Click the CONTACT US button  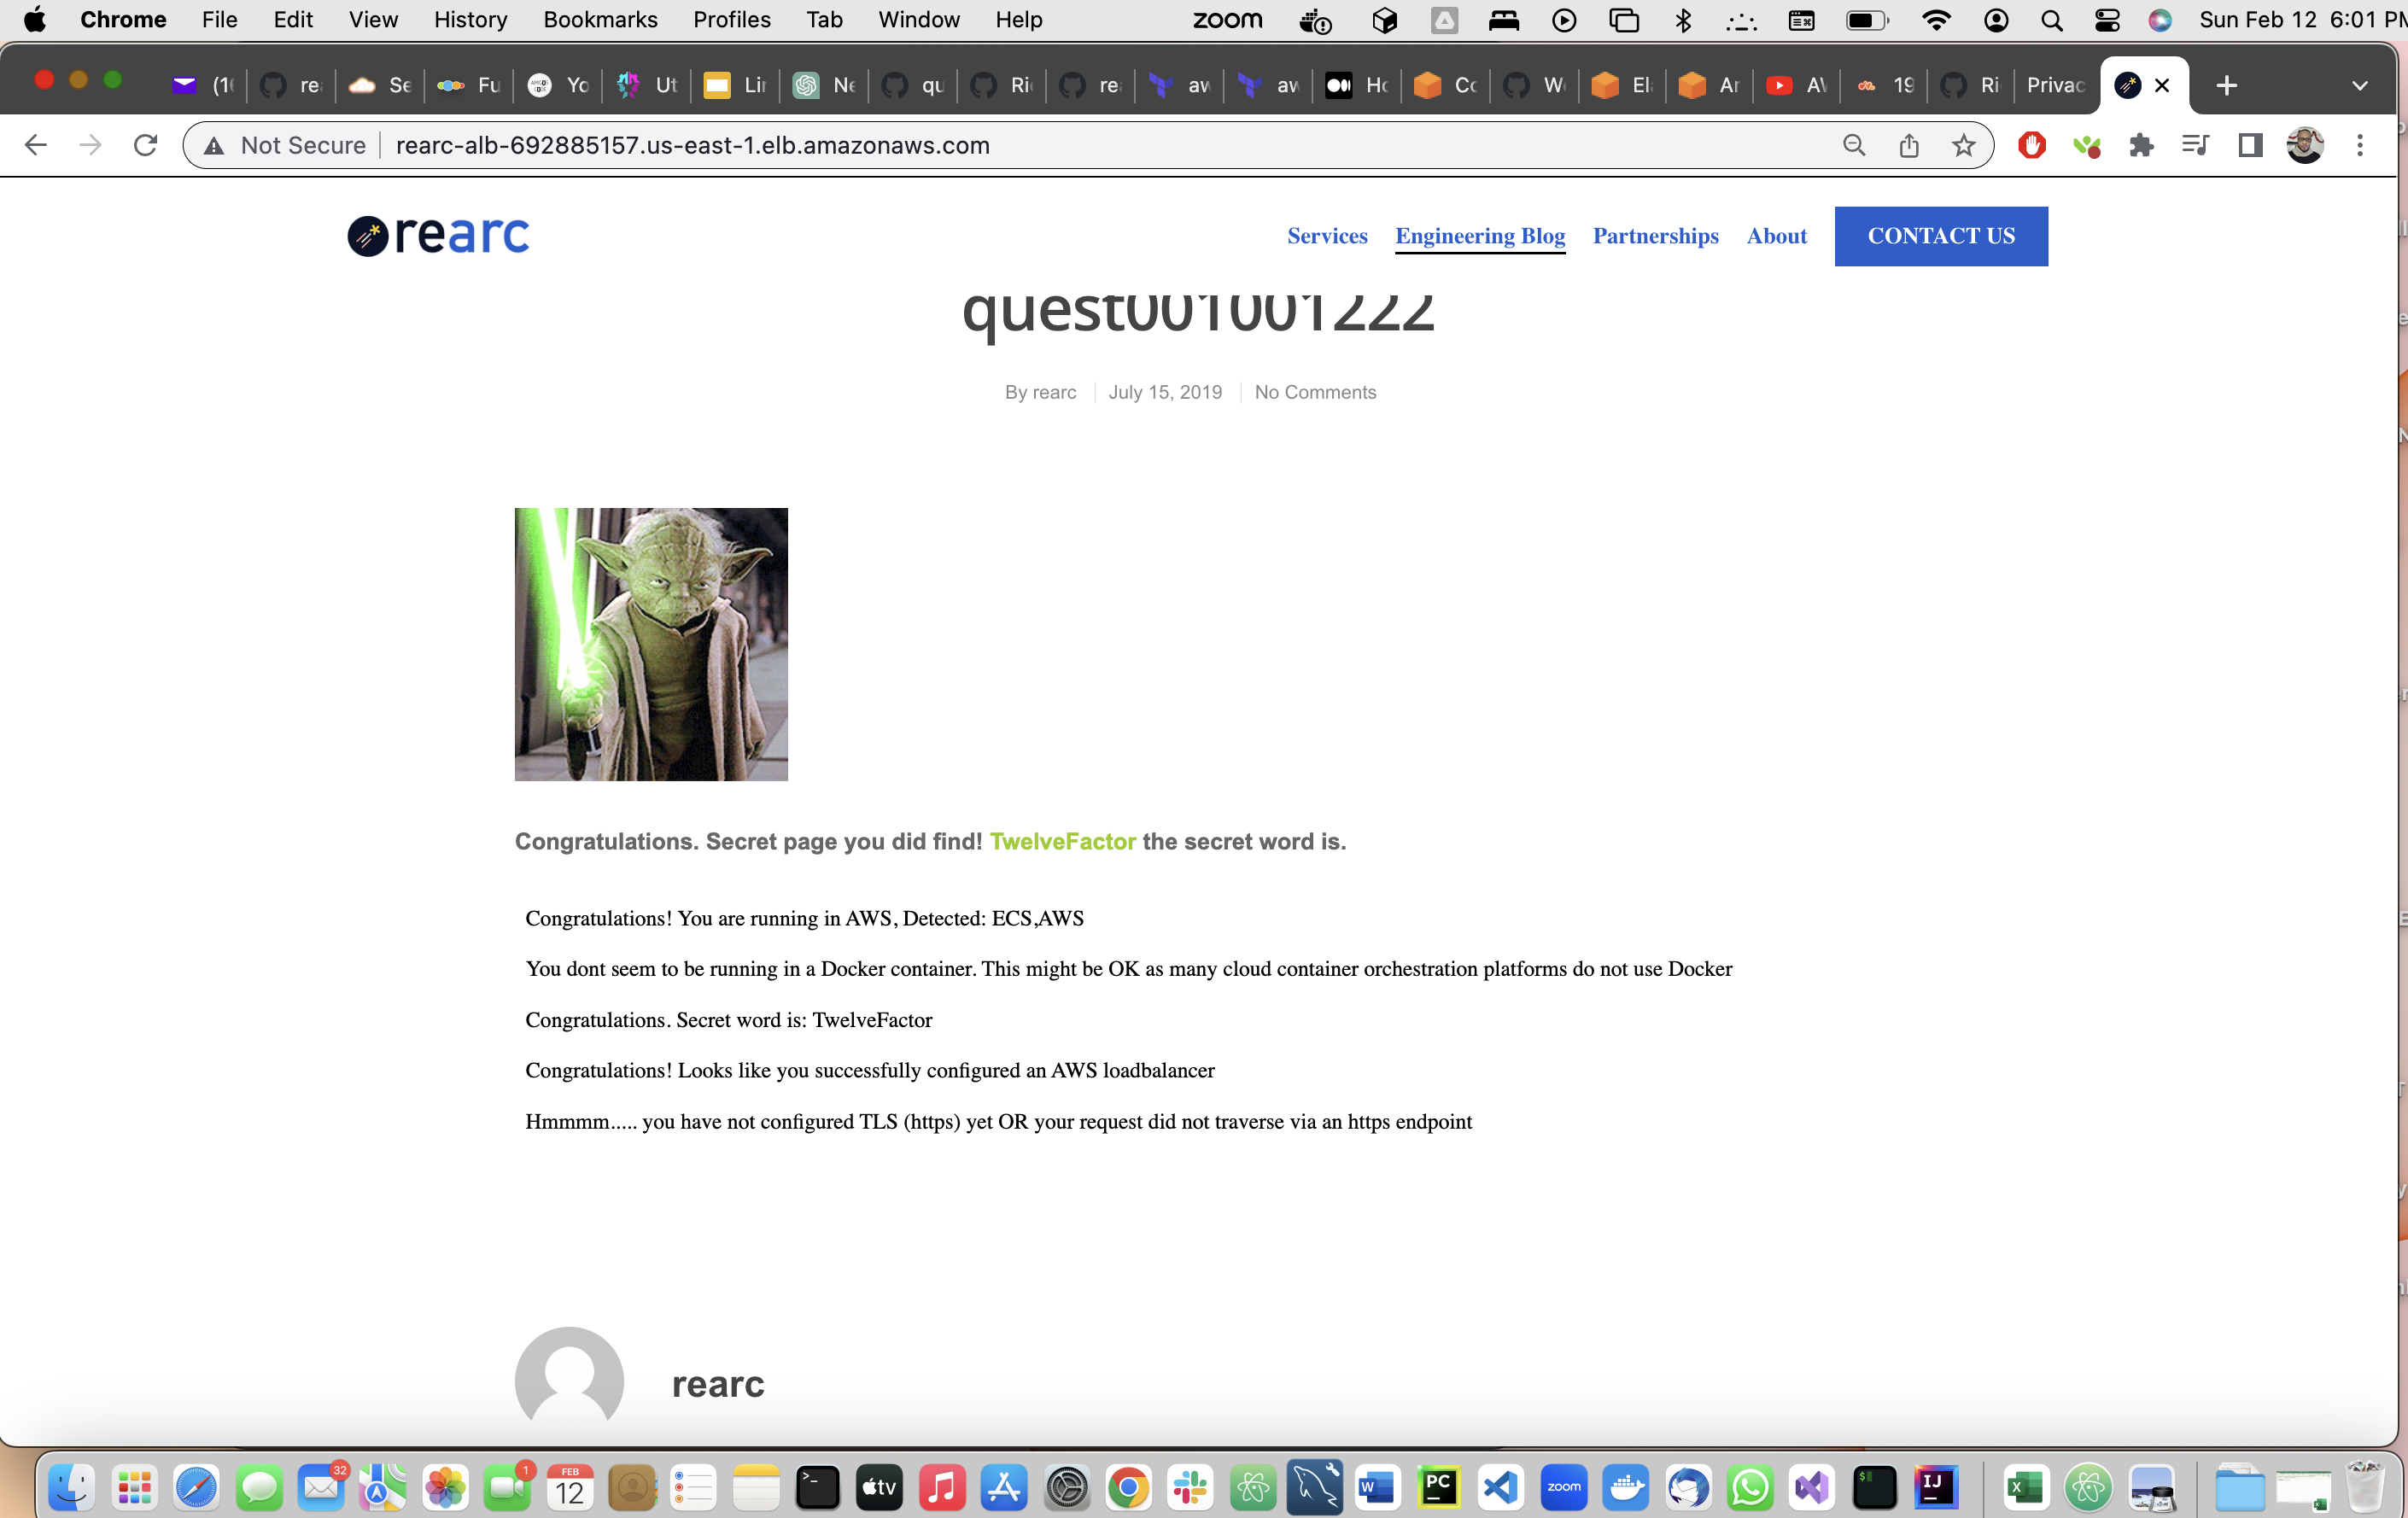pyautogui.click(x=1940, y=235)
